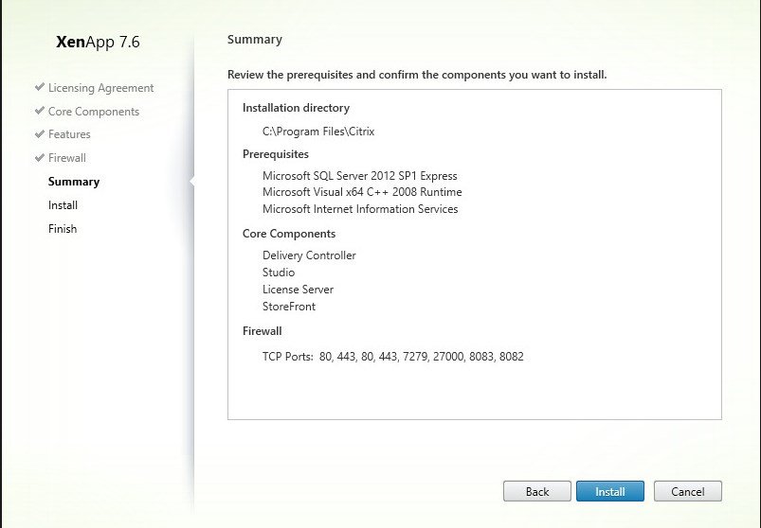Click the License Server component entry
Image resolution: width=761 pixels, height=528 pixels.
298,290
